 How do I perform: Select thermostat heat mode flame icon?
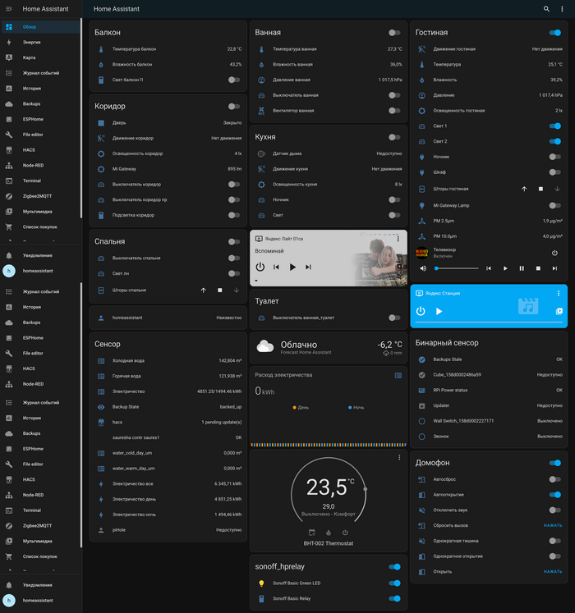pos(329,533)
